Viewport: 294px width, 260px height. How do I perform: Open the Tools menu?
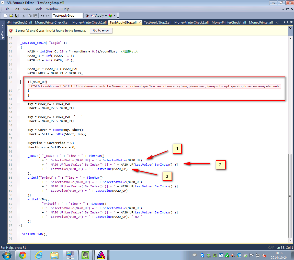(x=38, y=9)
